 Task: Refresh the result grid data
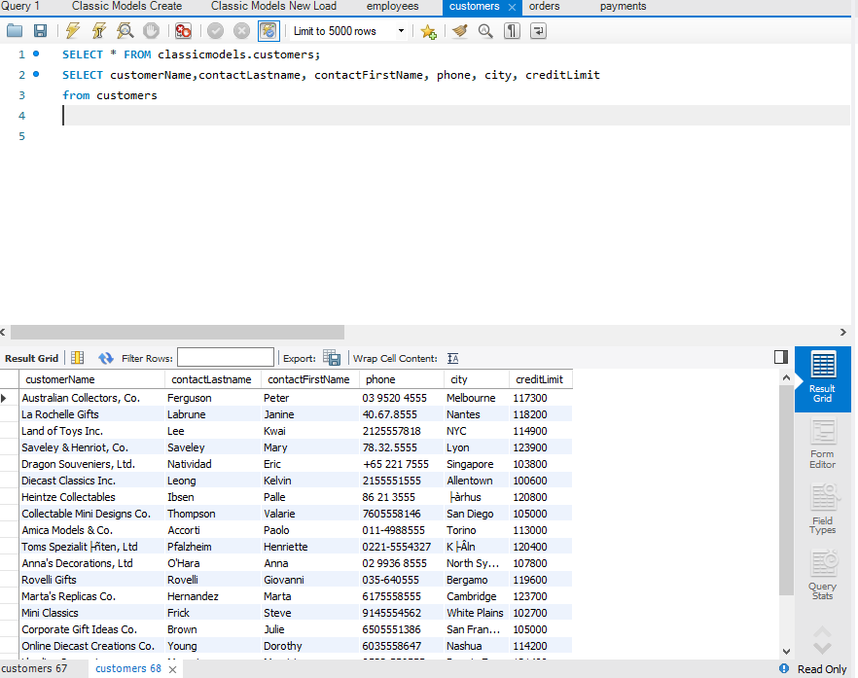click(106, 358)
